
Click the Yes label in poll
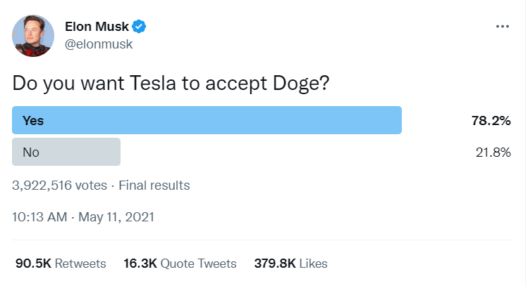[x=33, y=120]
